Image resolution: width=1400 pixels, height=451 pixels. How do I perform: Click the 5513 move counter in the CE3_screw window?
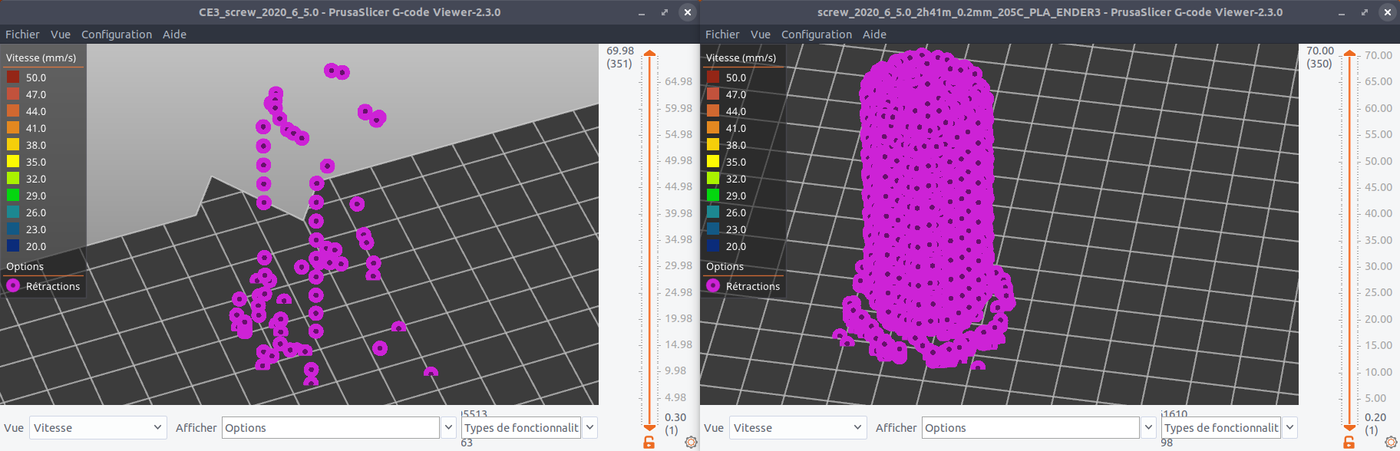click(x=474, y=413)
